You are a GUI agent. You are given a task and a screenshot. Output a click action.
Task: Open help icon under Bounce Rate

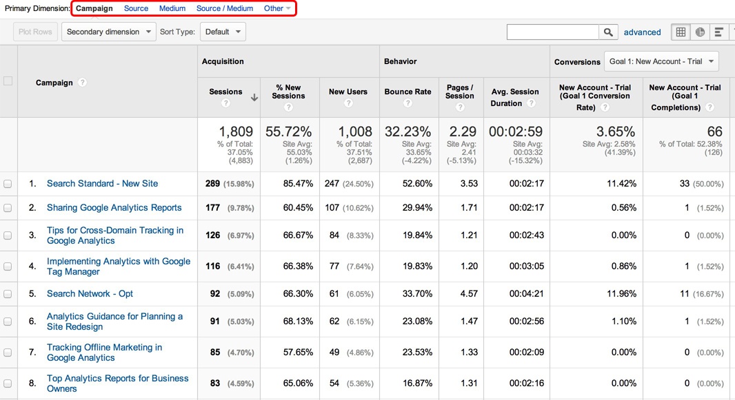[407, 103]
